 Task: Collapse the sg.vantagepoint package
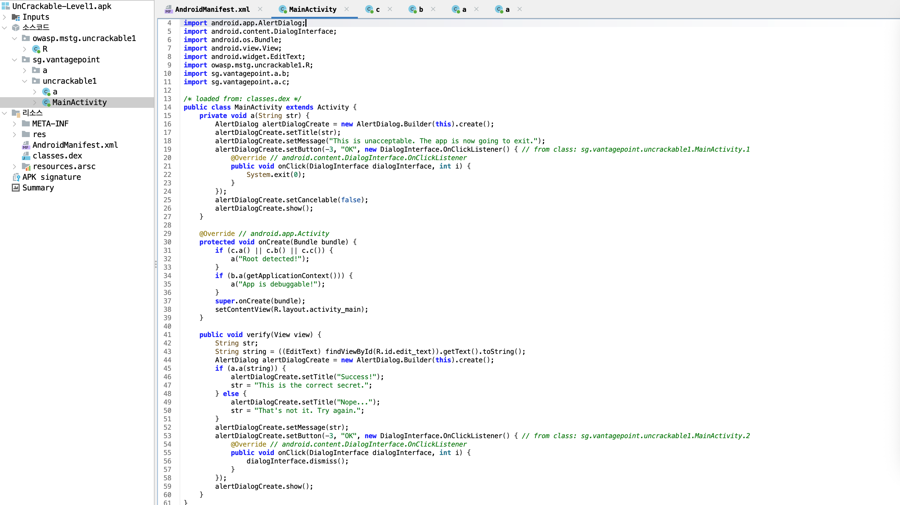click(14, 60)
